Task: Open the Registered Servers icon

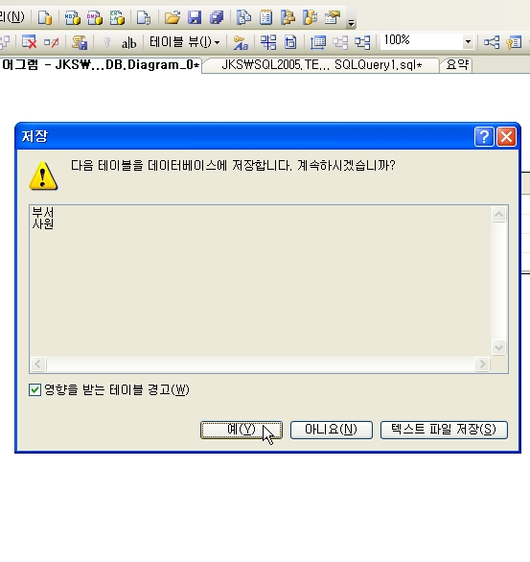Action: click(243, 17)
